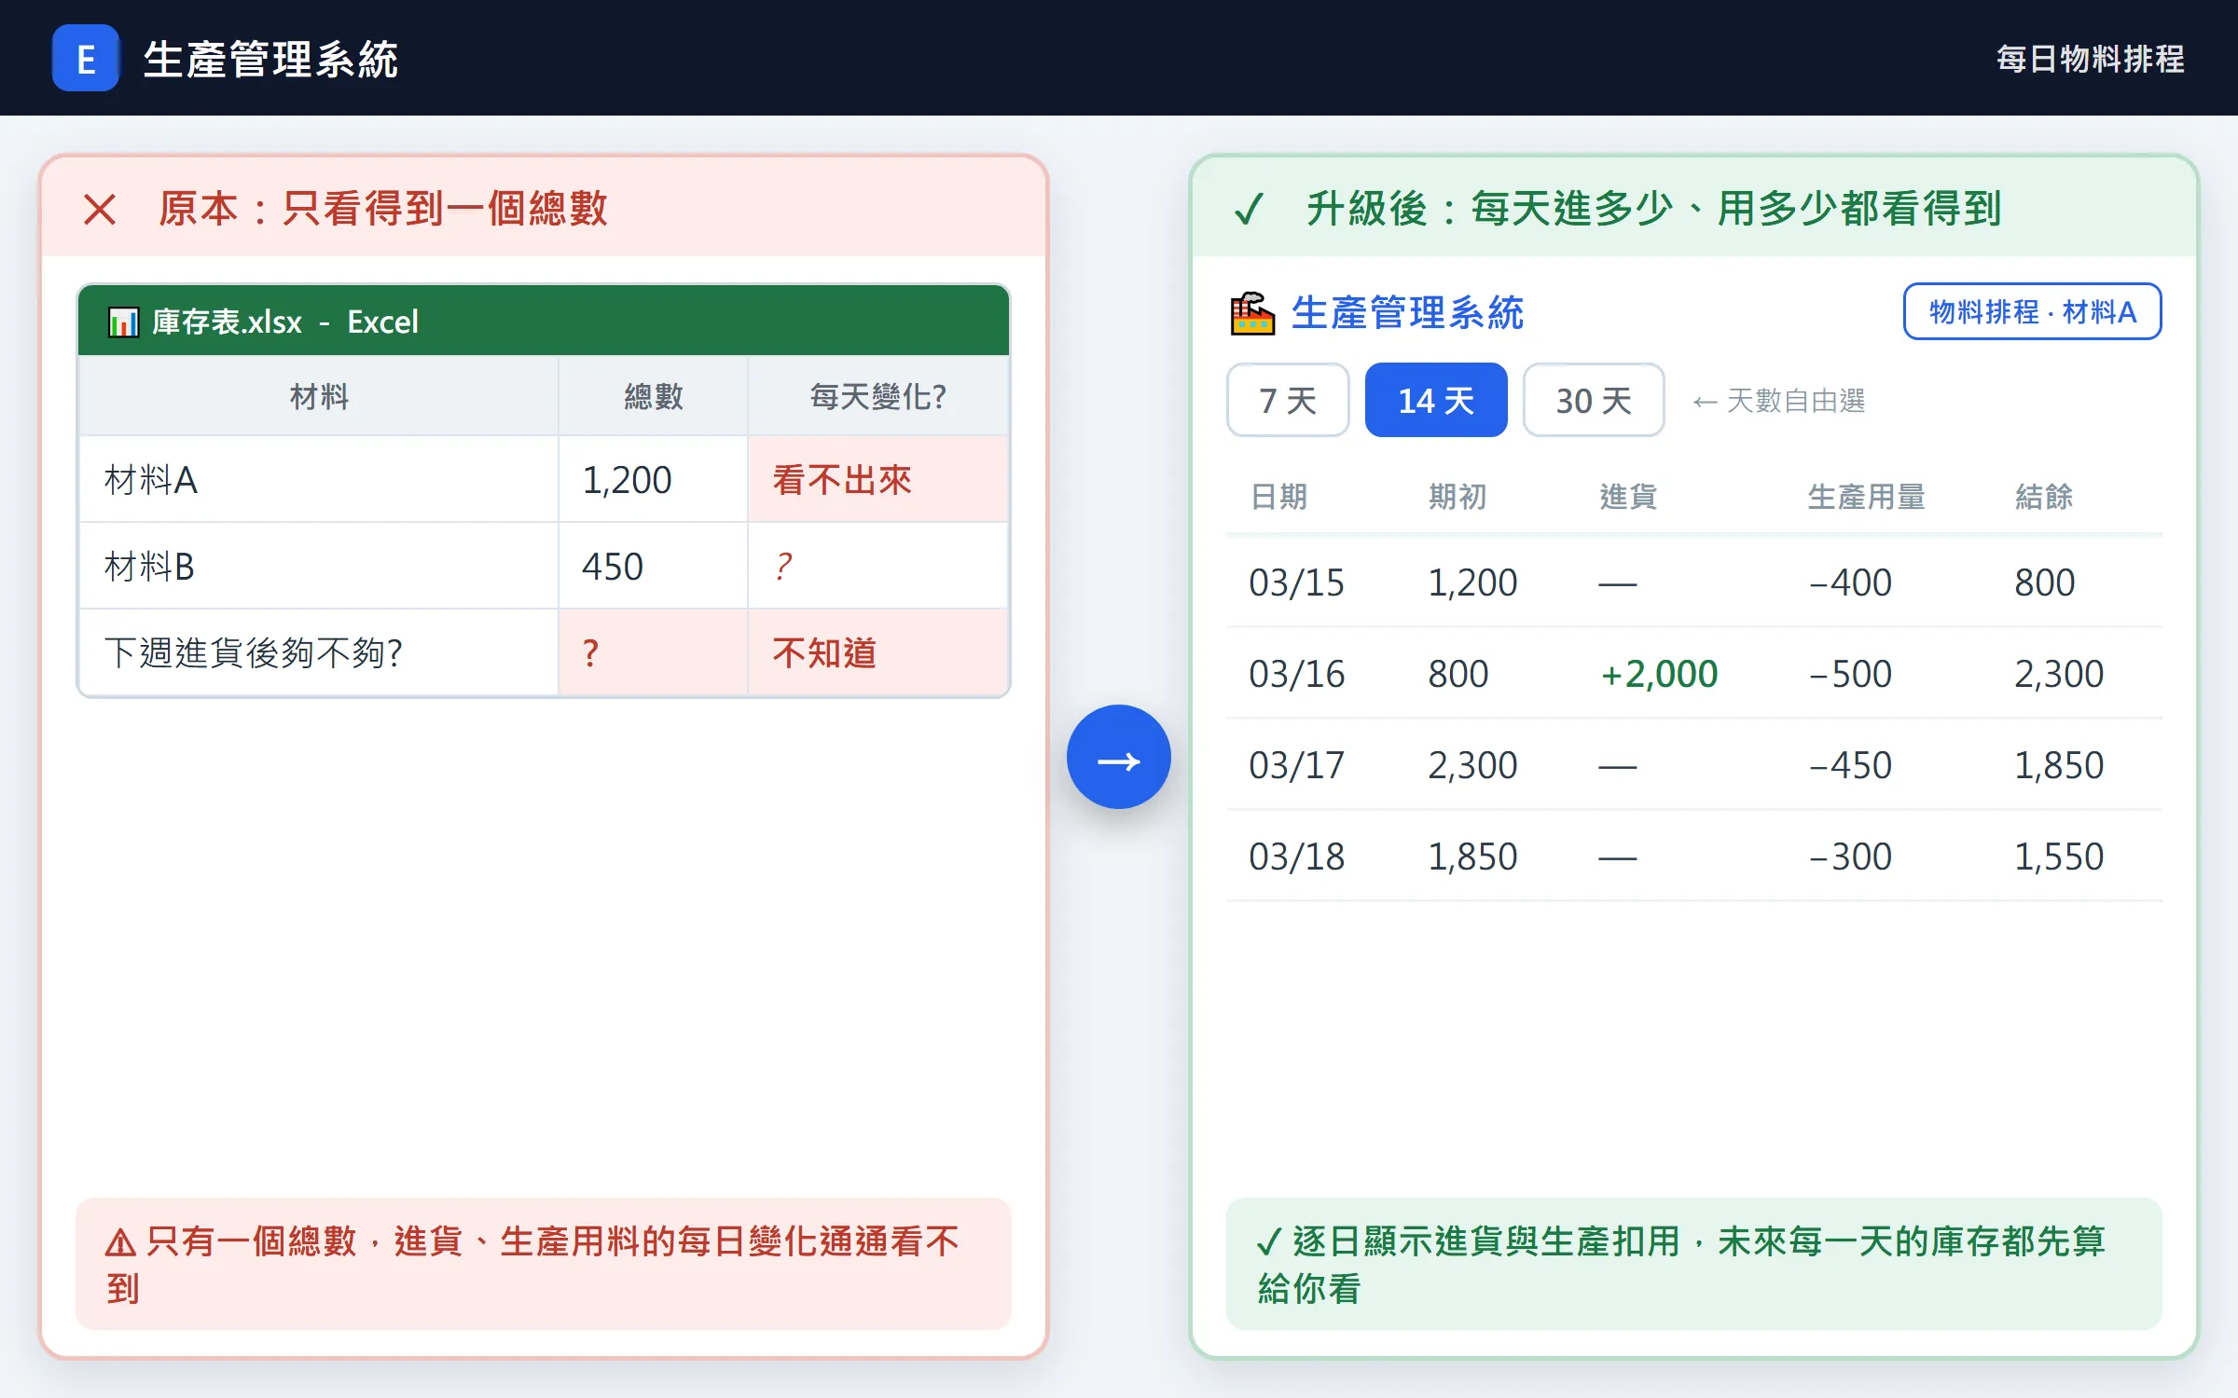Click the 原本：只看得到一個總數 heading
The width and height of the screenshot is (2238, 1398).
tap(382, 209)
